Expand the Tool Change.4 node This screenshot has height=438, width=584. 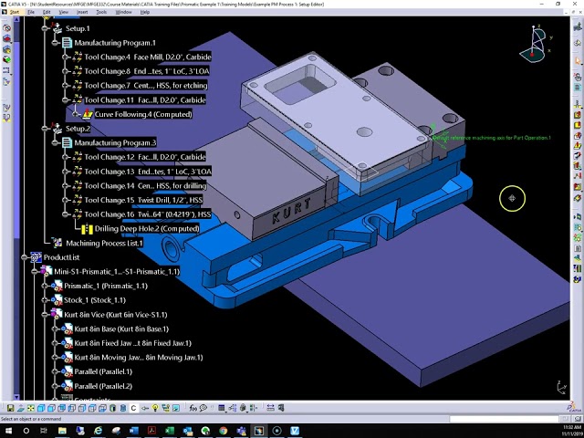pyautogui.click(x=65, y=57)
